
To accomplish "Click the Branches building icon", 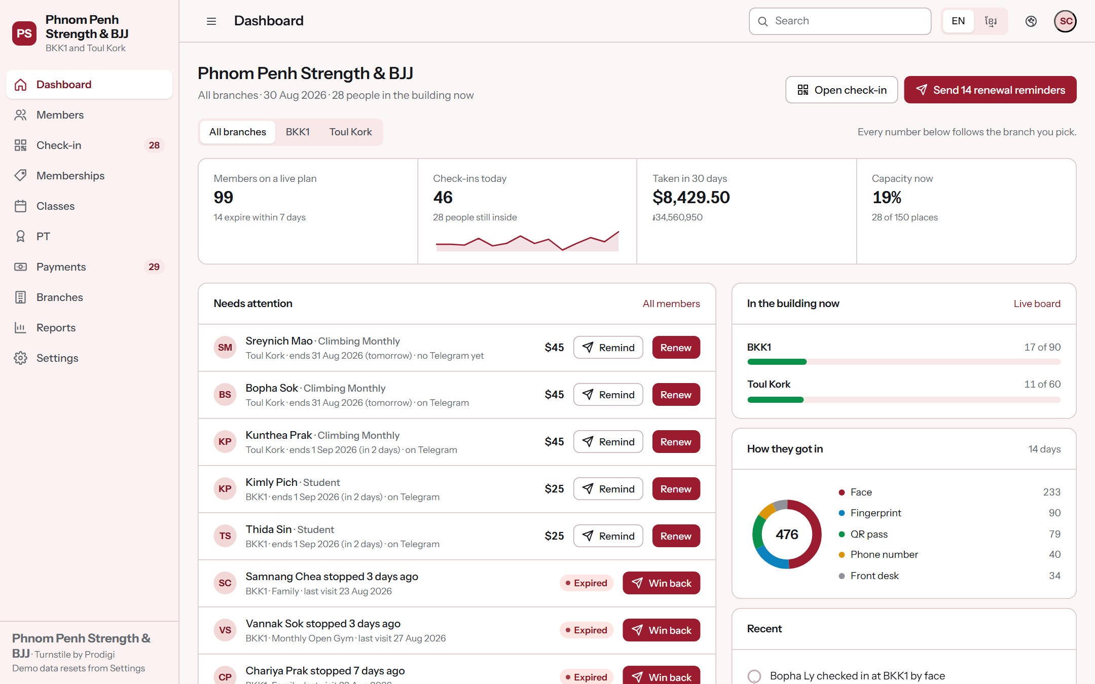I will (x=20, y=297).
